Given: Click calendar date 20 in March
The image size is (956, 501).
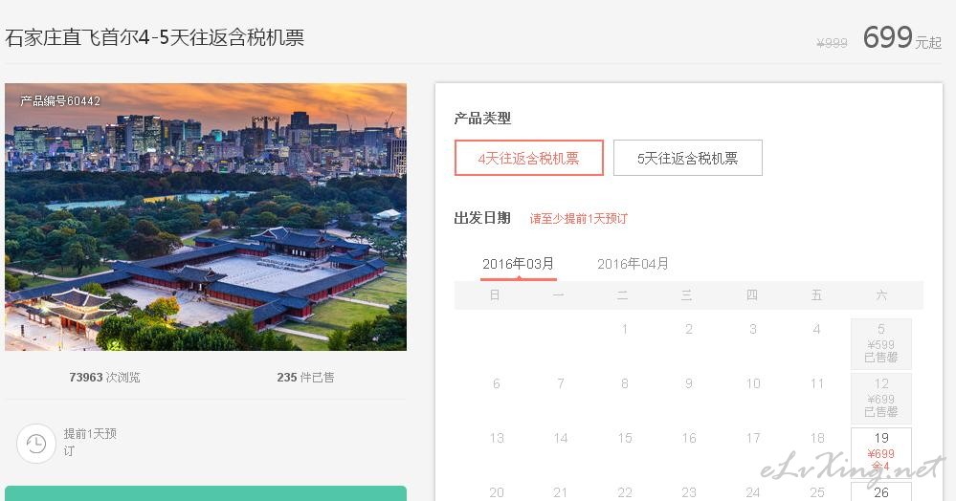Looking at the screenshot, I should [497, 492].
